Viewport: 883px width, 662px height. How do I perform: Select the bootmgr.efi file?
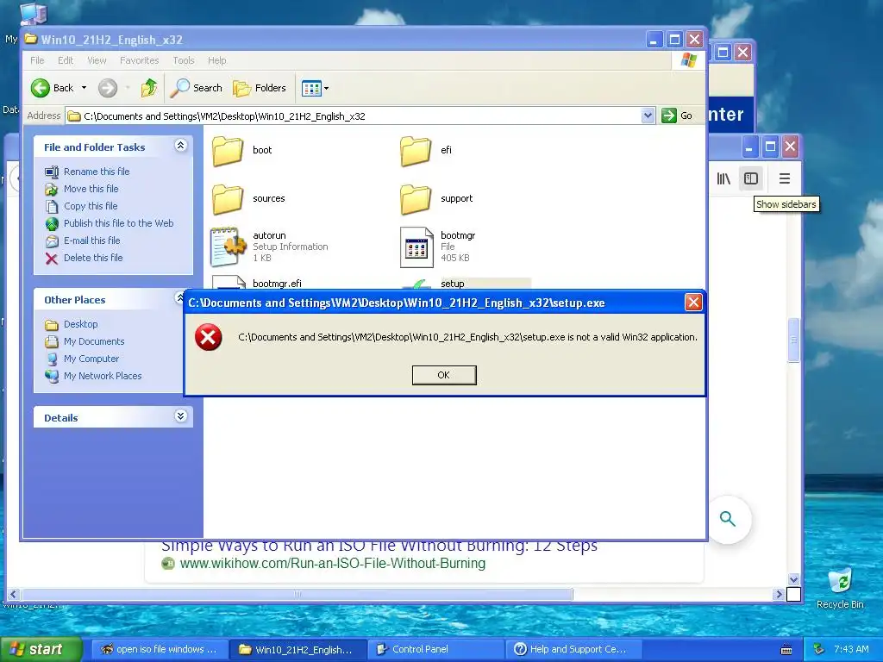pos(277,283)
